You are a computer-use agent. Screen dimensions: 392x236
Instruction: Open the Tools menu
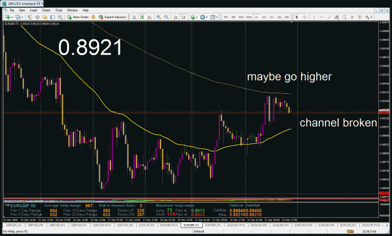tap(59, 10)
